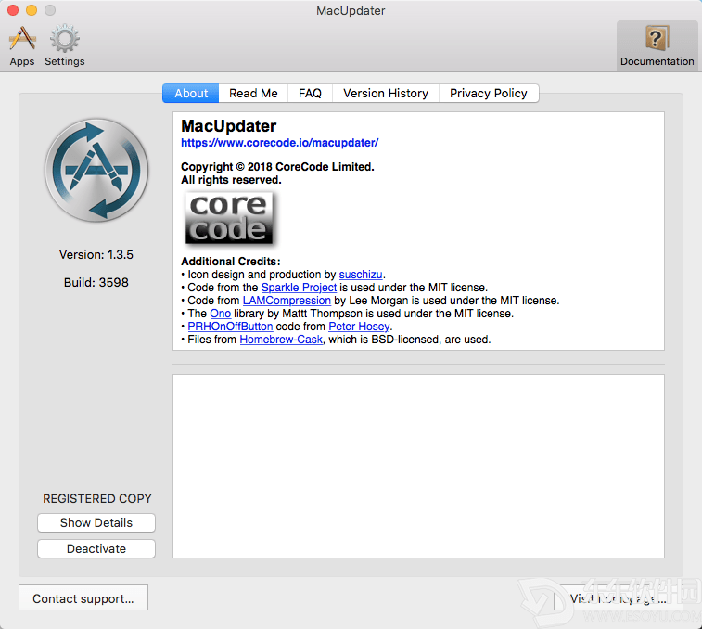Open the corecode.io/macupdater link
The height and width of the screenshot is (629, 702).
point(279,143)
